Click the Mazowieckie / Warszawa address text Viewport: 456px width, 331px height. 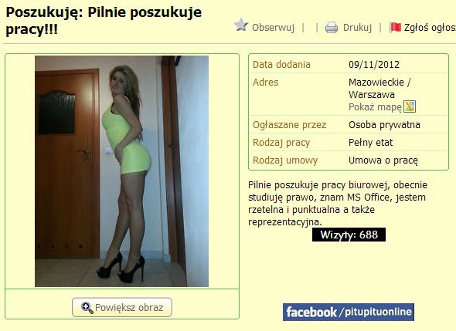pyautogui.click(x=379, y=88)
